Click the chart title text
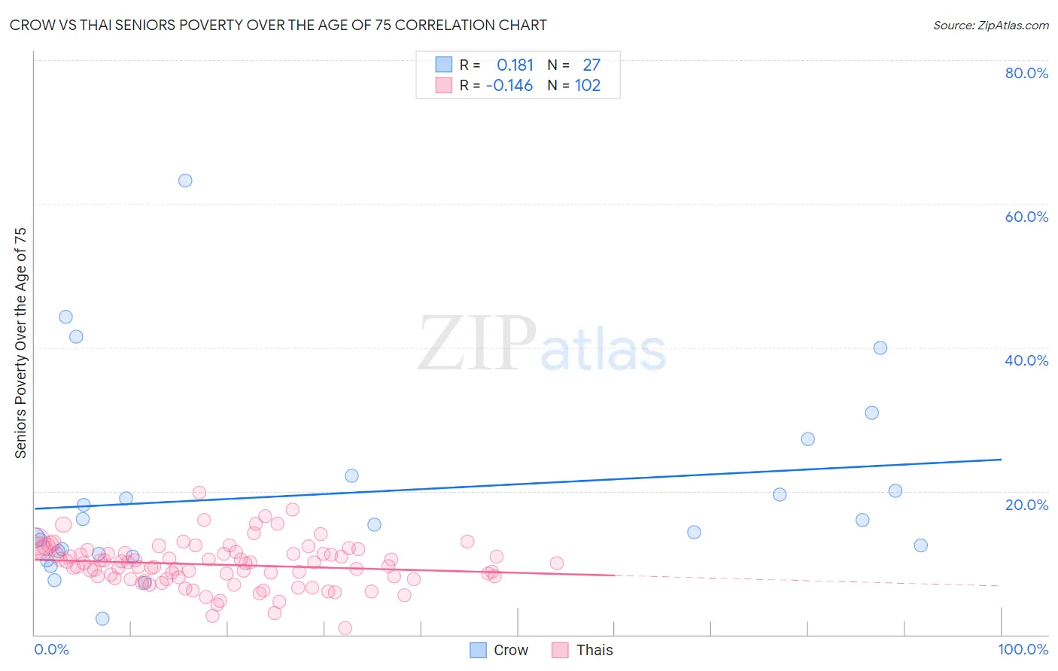The height and width of the screenshot is (671, 1058). (x=278, y=25)
